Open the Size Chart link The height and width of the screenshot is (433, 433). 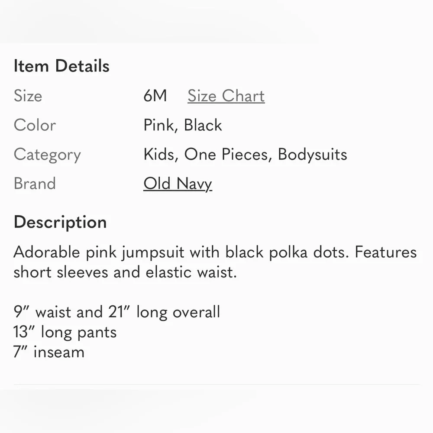pos(226,96)
